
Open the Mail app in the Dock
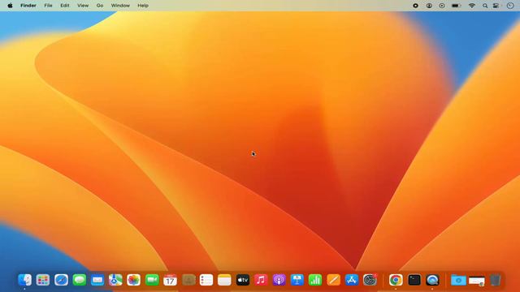97,280
